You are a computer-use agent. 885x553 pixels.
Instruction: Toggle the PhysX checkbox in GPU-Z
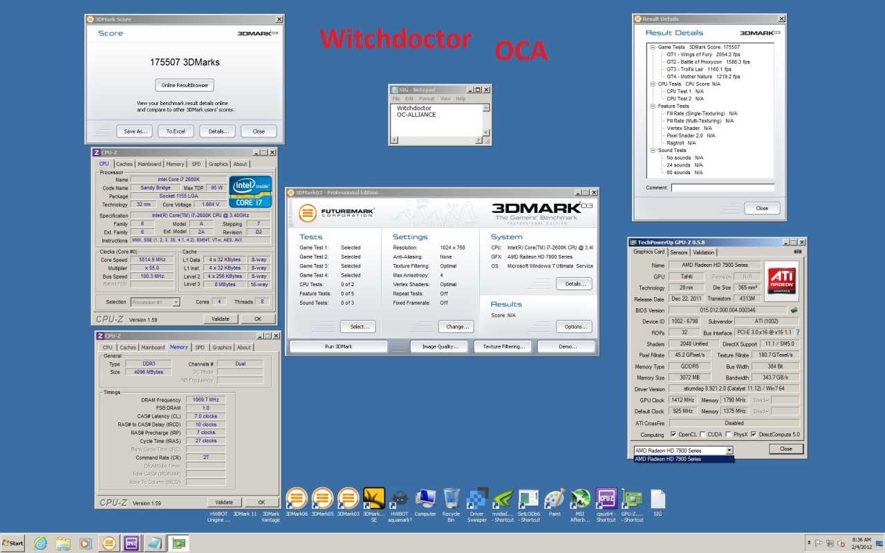click(x=728, y=435)
